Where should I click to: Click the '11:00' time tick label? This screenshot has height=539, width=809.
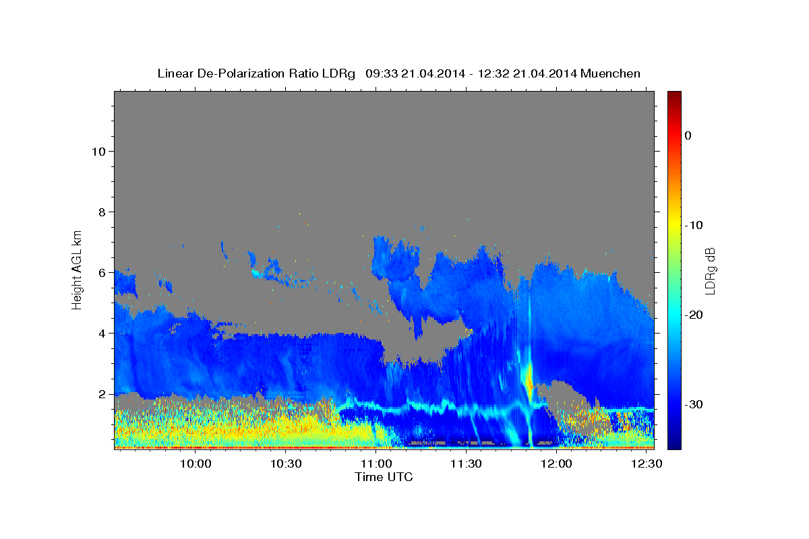click(376, 464)
